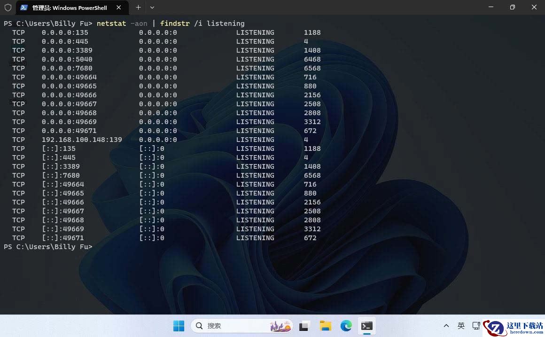The width and height of the screenshot is (545, 337).
Task: Click the findstr command word
Action: point(175,24)
